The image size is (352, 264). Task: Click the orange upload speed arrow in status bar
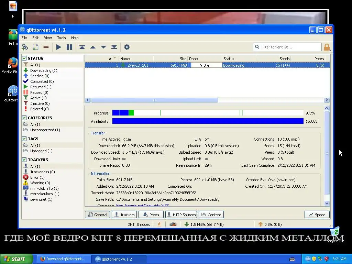(261, 224)
